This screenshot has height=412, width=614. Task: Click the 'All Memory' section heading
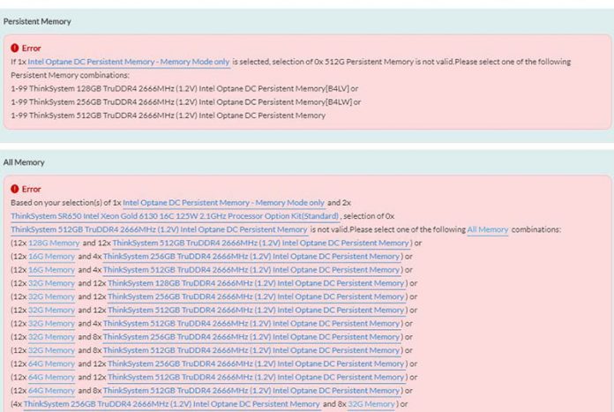(24, 162)
